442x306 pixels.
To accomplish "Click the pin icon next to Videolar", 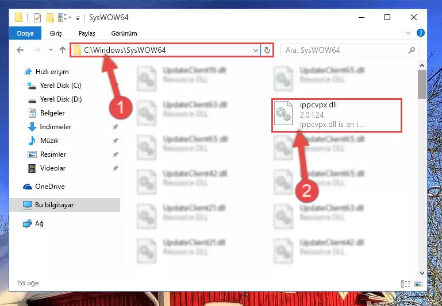I will 115,168.
